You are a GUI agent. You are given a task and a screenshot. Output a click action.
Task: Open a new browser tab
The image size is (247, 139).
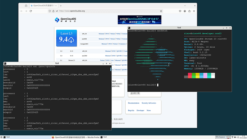point(60,6)
